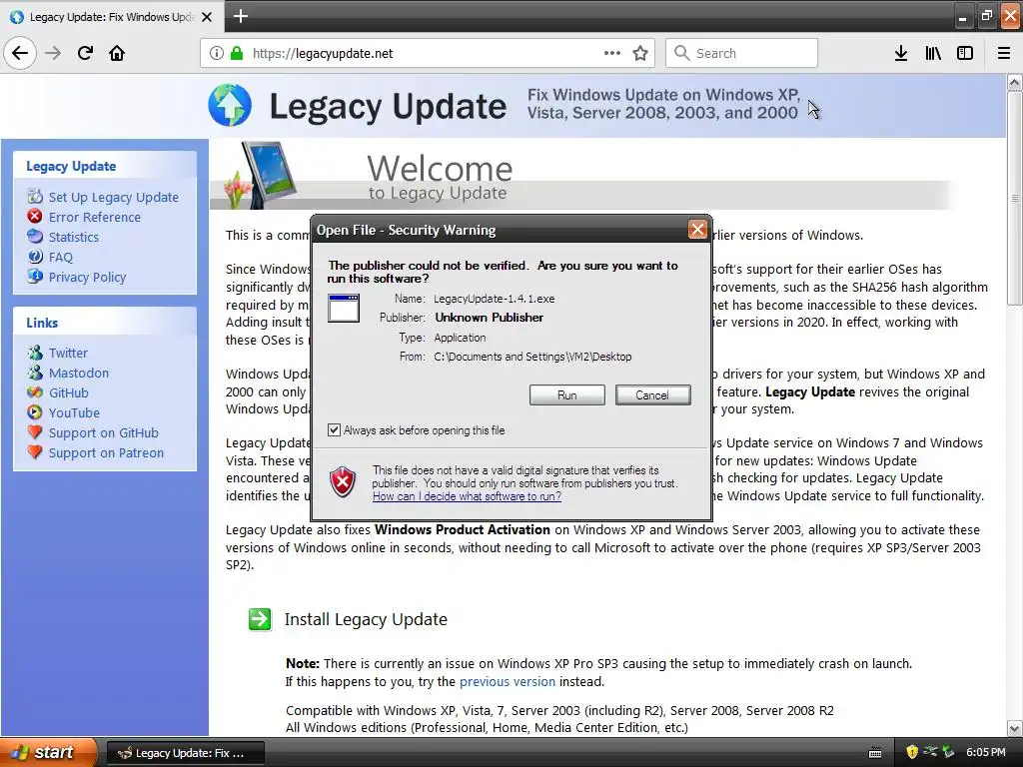Open the Windows Start menu

tap(48, 753)
